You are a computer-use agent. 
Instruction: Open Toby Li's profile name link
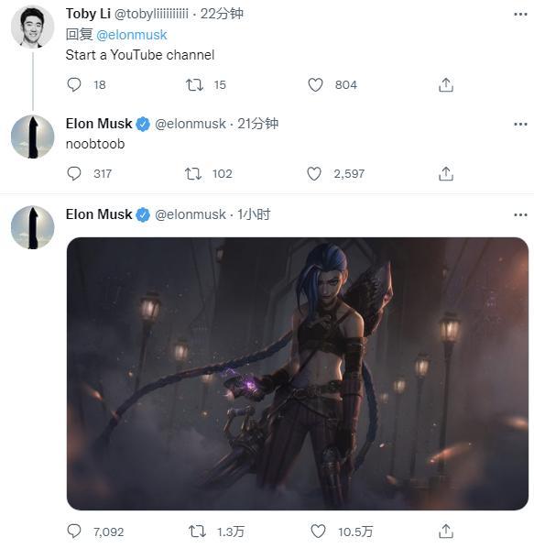(88, 14)
